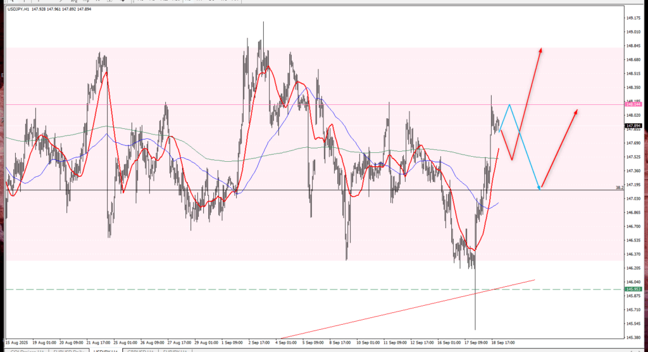648x352 pixels.
Task: Select the rising red trendline at its right end
Action: (x=535, y=279)
